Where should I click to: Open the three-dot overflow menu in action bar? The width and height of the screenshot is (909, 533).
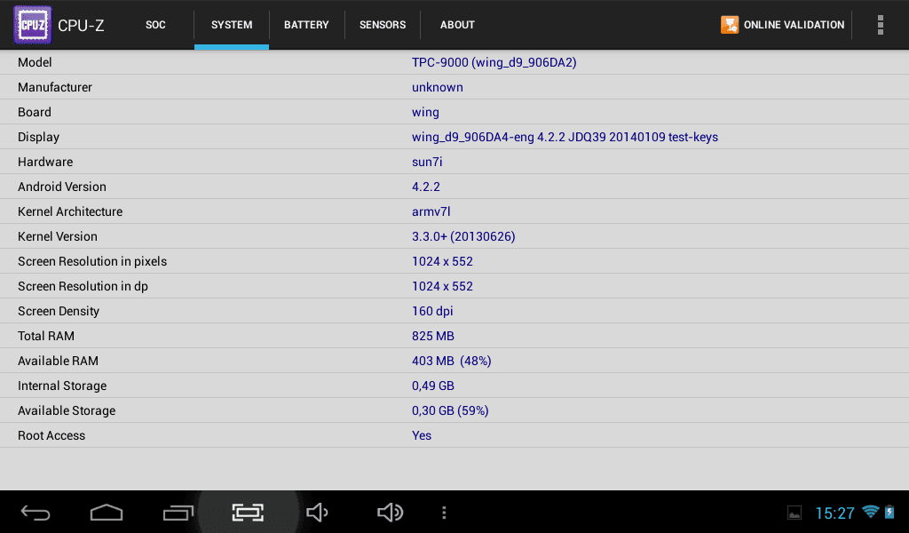[880, 25]
